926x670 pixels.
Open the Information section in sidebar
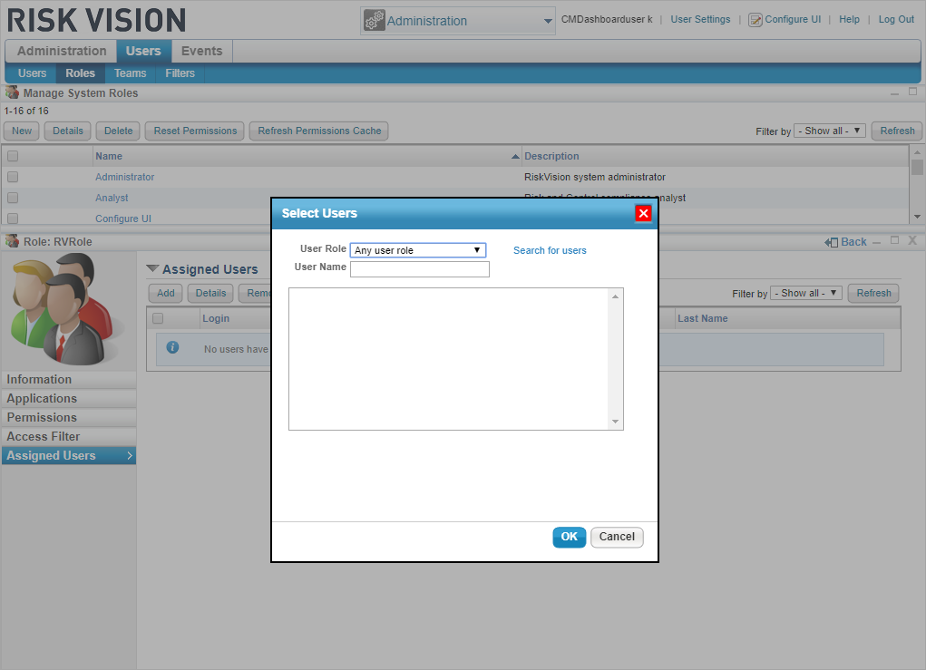point(69,379)
